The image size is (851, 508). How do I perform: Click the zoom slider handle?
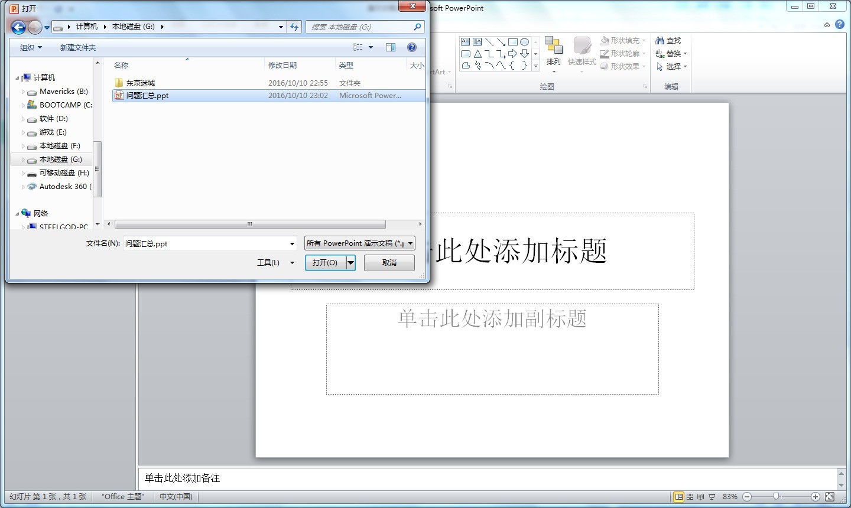[777, 497]
